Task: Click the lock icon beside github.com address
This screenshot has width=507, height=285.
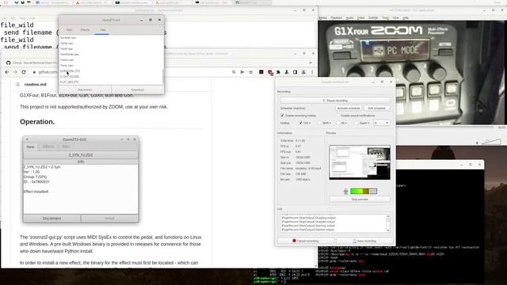Action: click(34, 72)
